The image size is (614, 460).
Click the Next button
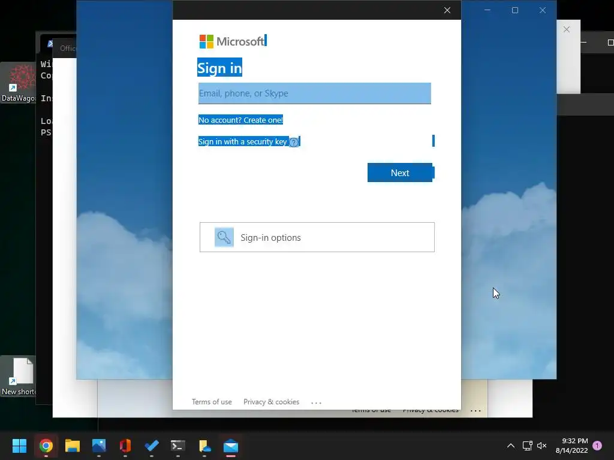(x=400, y=172)
